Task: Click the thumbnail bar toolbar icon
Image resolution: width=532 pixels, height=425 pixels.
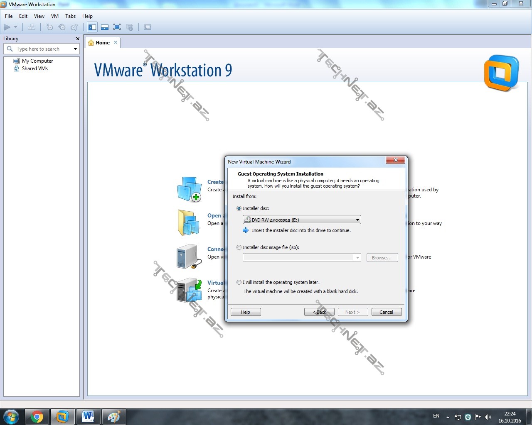Action: click(x=105, y=27)
